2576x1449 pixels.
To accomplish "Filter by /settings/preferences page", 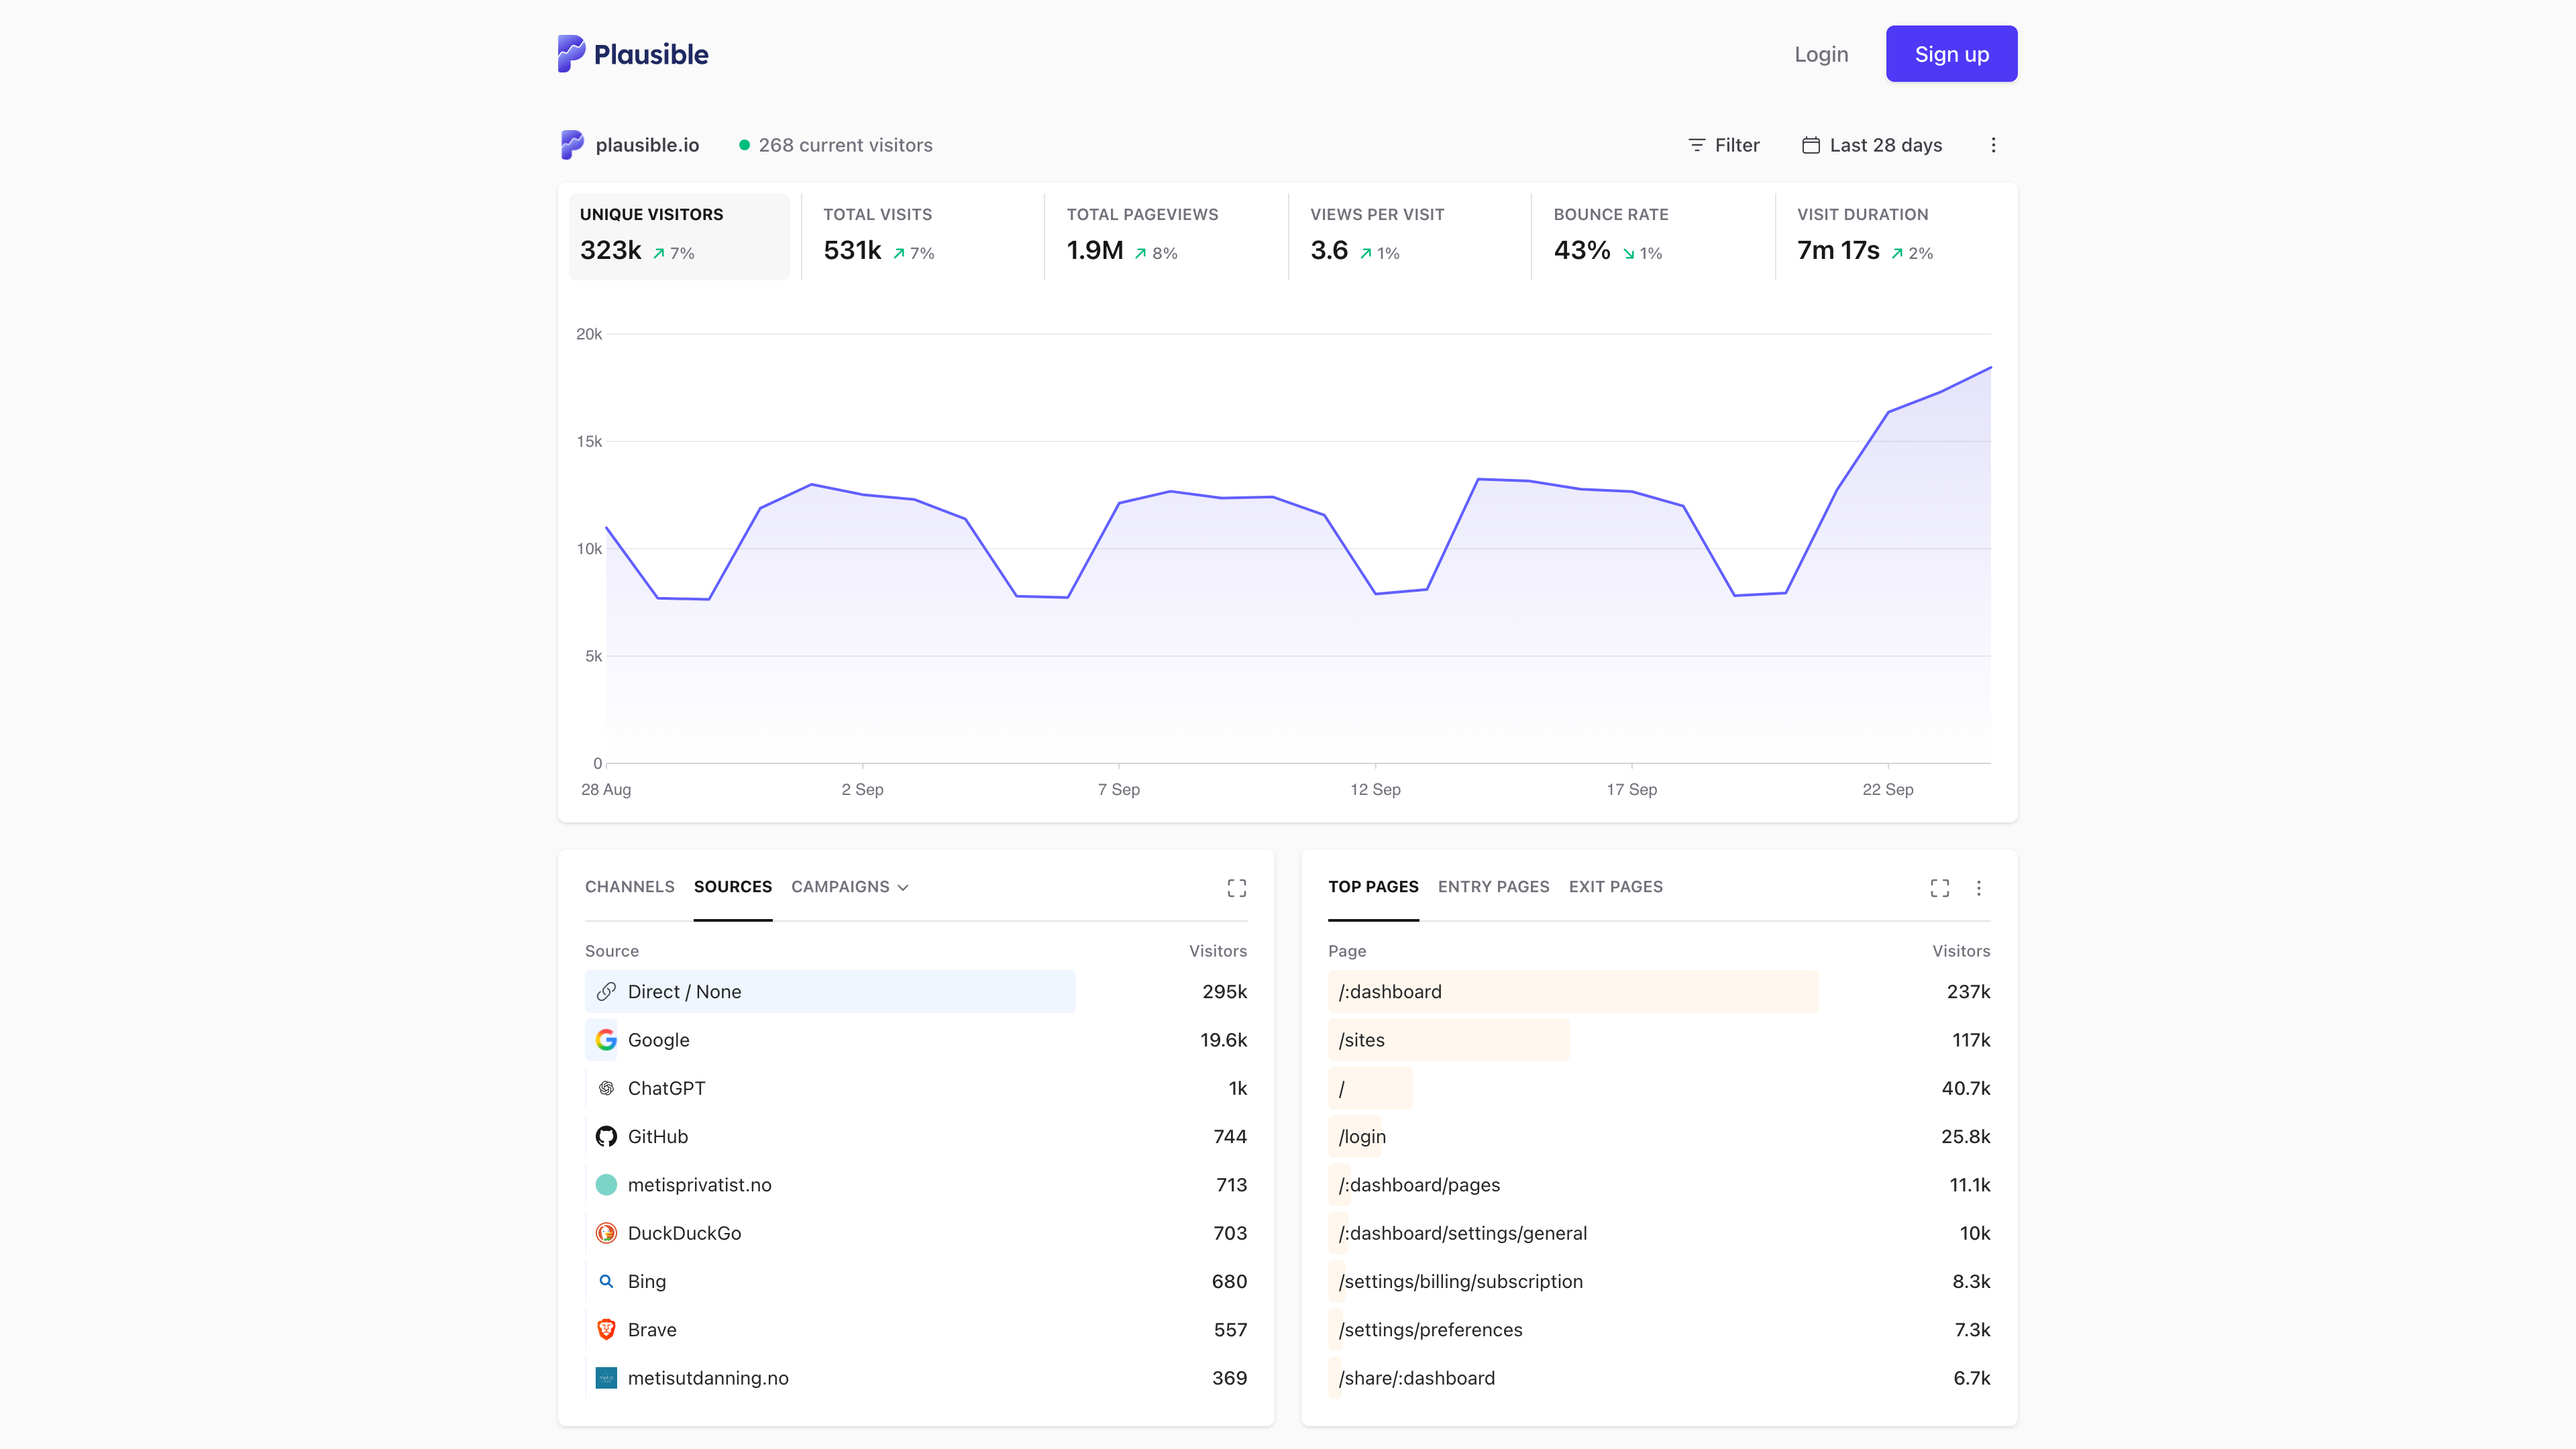I will click(x=1430, y=1329).
